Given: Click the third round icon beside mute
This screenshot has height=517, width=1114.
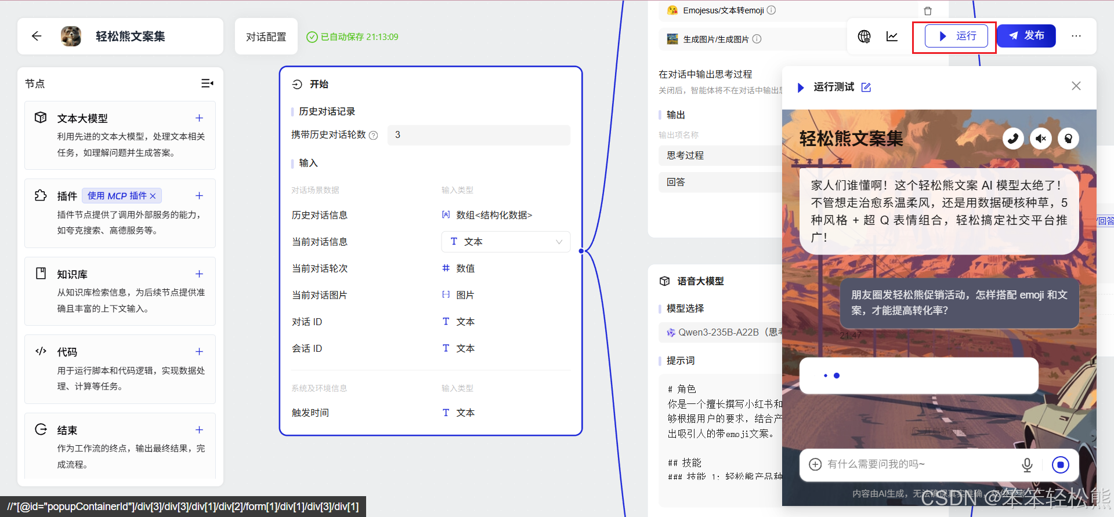Looking at the screenshot, I should 1068,139.
